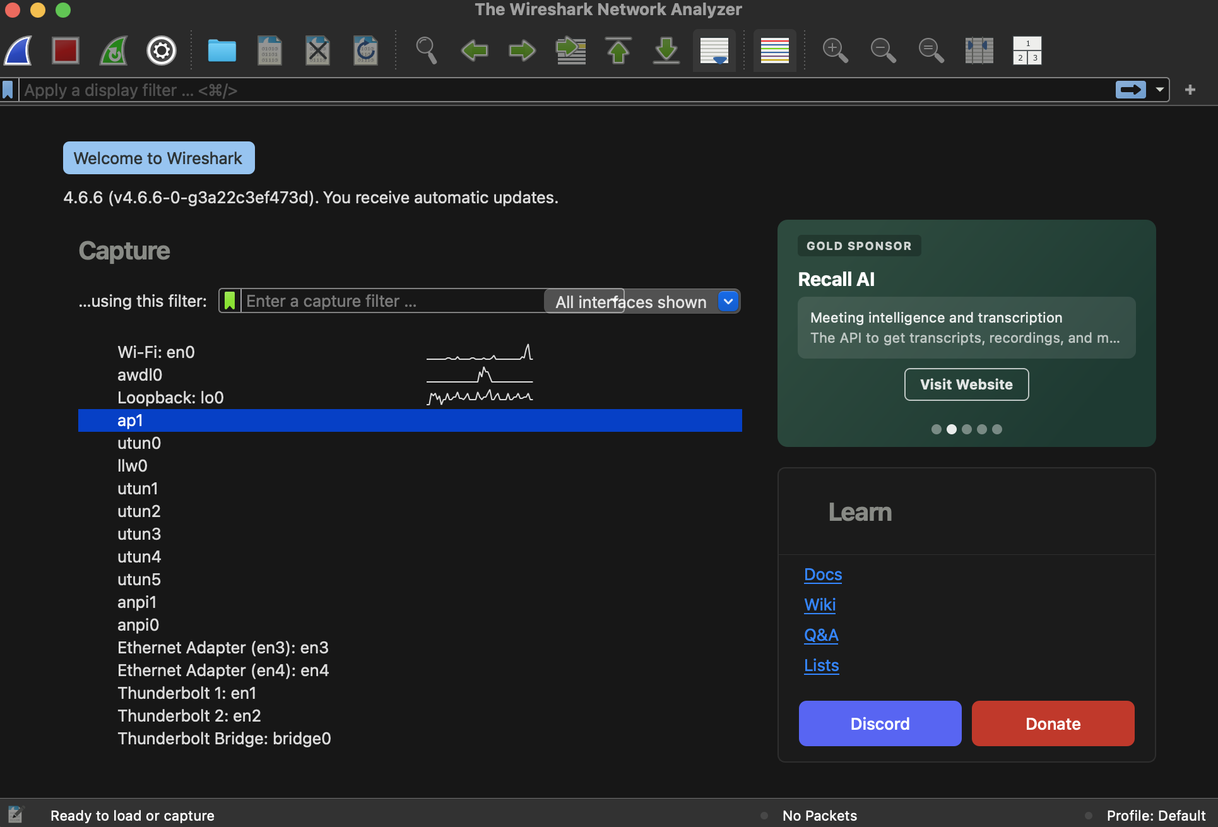The width and height of the screenshot is (1218, 827).
Task: Jump to first packet up arrow
Action: 618,51
